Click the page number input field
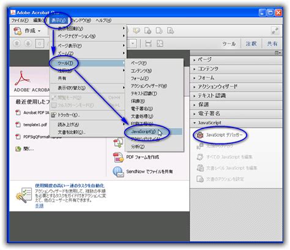 click(x=40, y=44)
